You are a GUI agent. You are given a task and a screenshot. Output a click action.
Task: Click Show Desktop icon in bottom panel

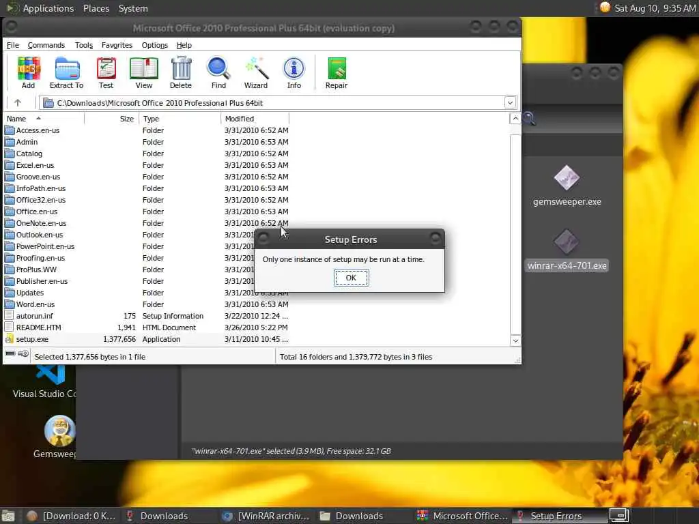coord(8,516)
